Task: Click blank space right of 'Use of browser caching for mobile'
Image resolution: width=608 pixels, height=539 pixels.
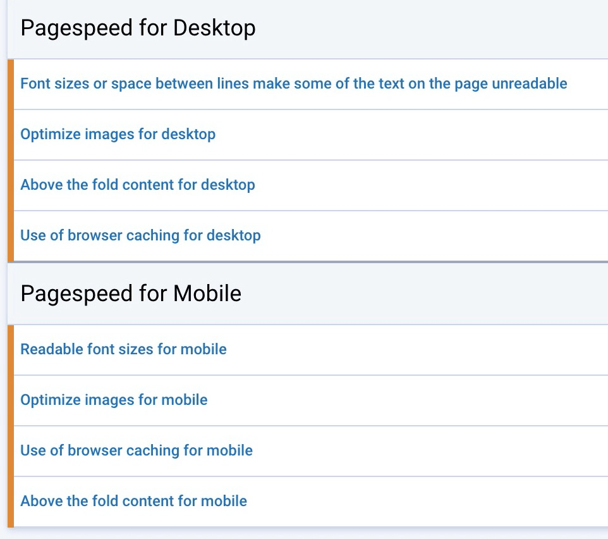Action: coord(430,451)
